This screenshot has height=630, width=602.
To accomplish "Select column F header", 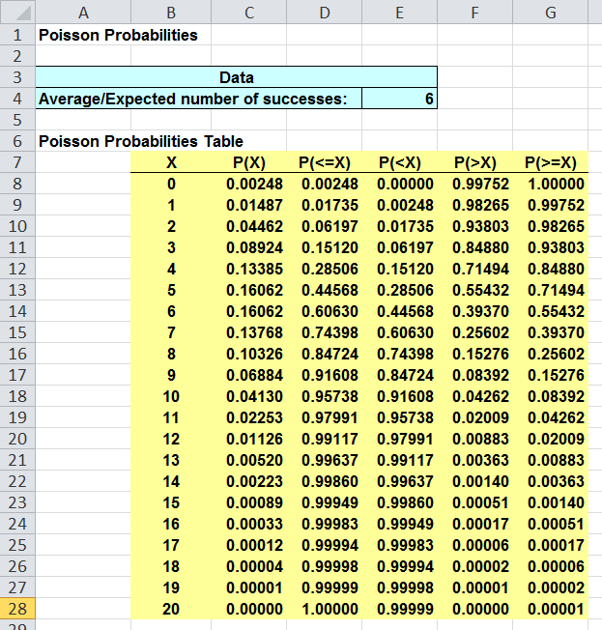I will [x=475, y=12].
